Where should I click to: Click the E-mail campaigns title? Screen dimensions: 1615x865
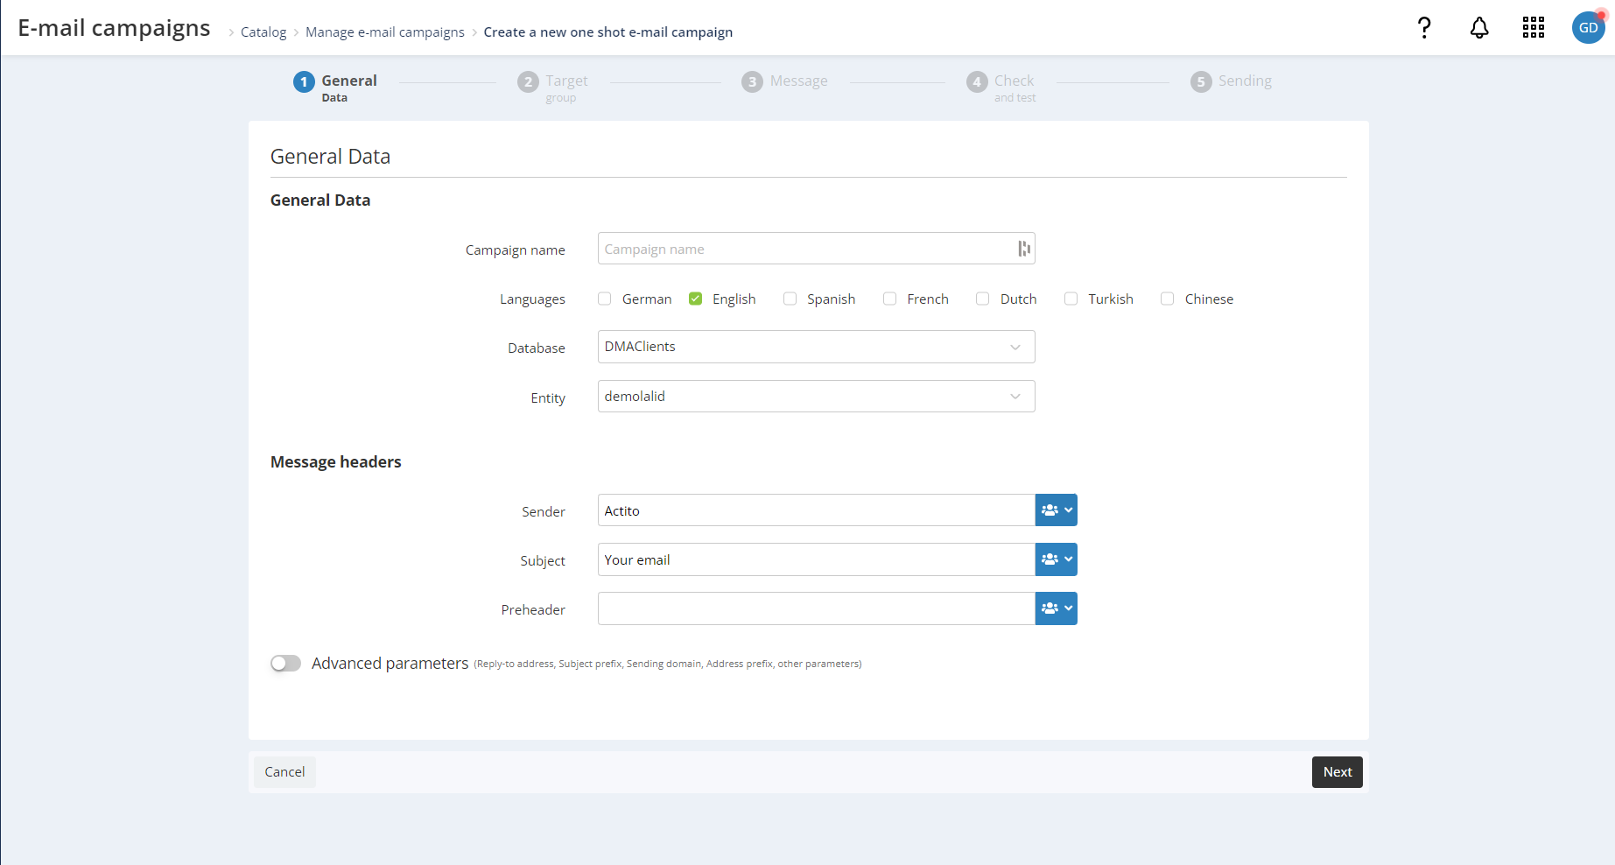tap(114, 28)
